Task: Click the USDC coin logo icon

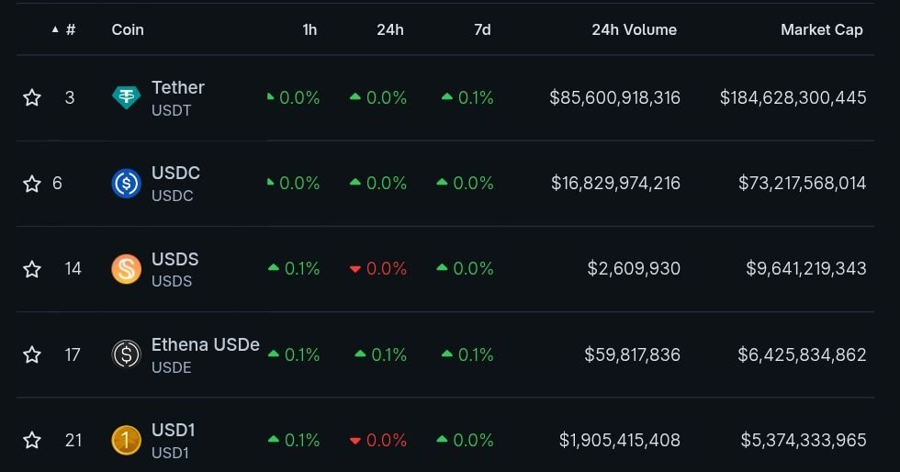Action: click(126, 184)
